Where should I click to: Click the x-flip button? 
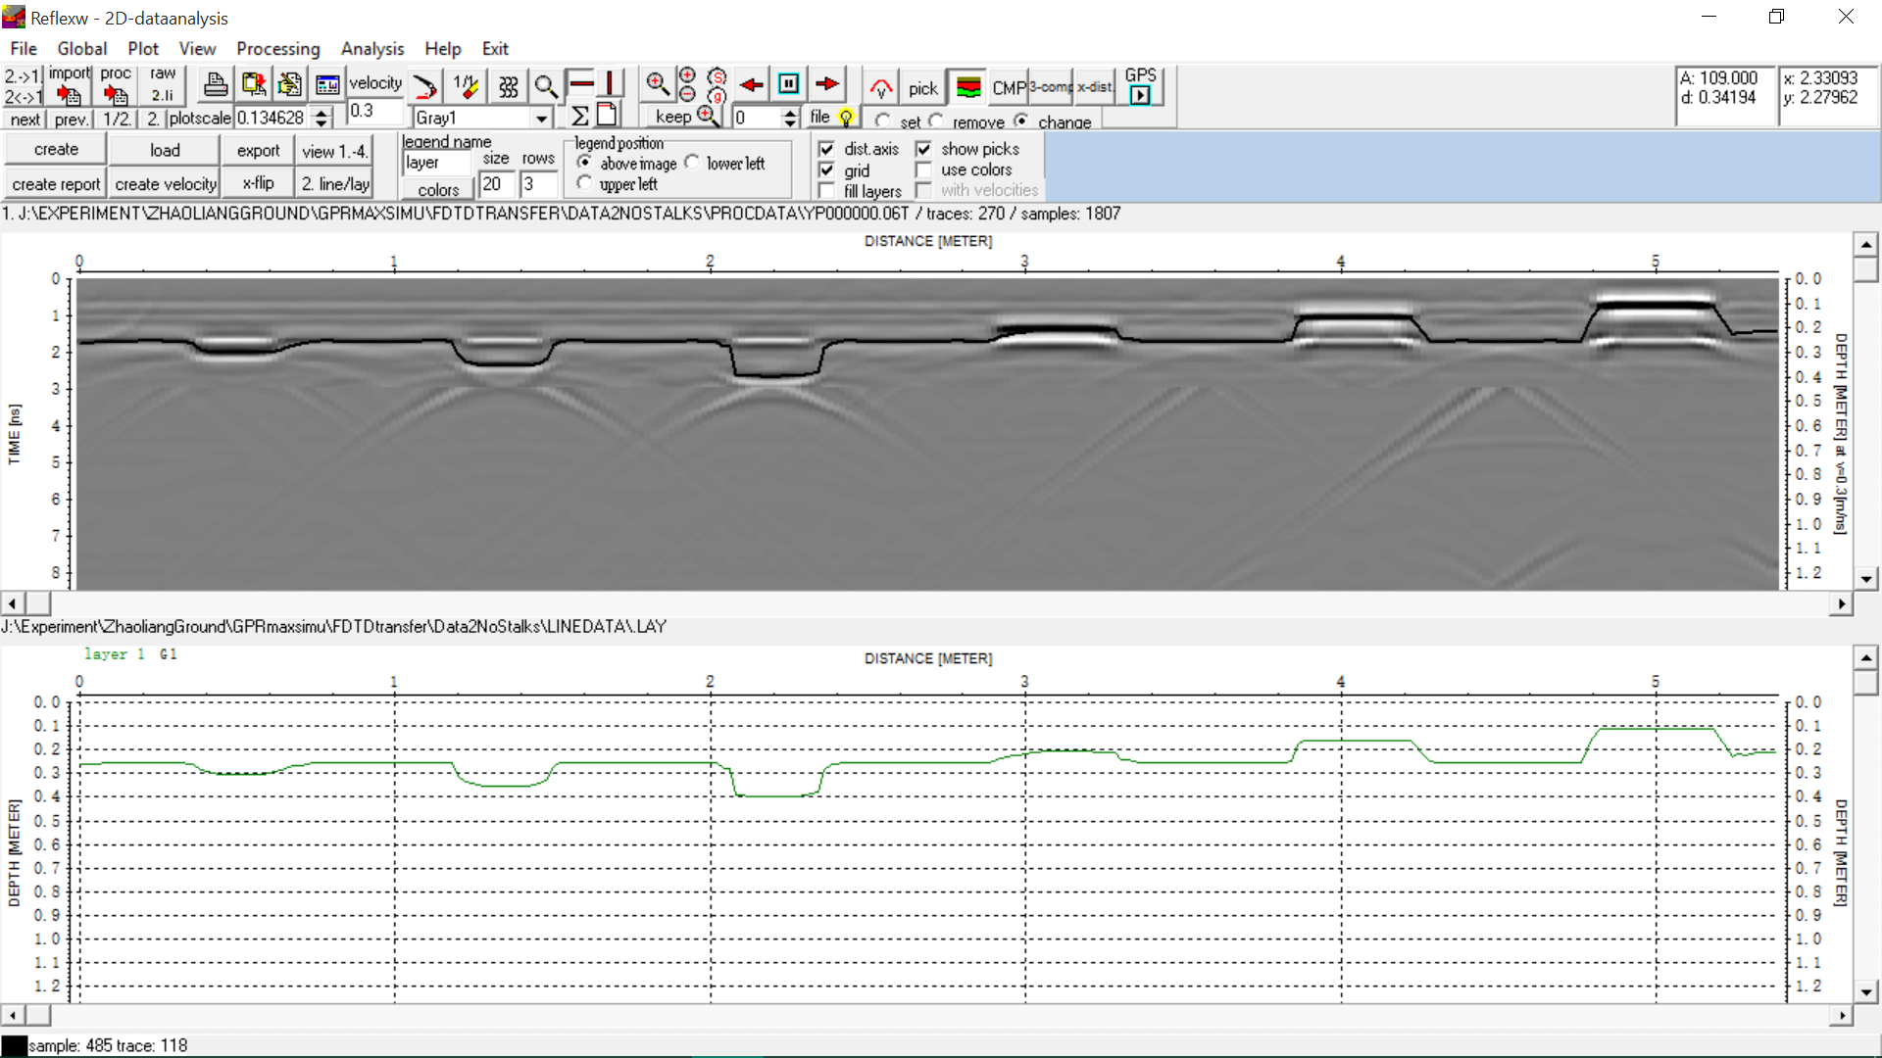click(x=257, y=182)
